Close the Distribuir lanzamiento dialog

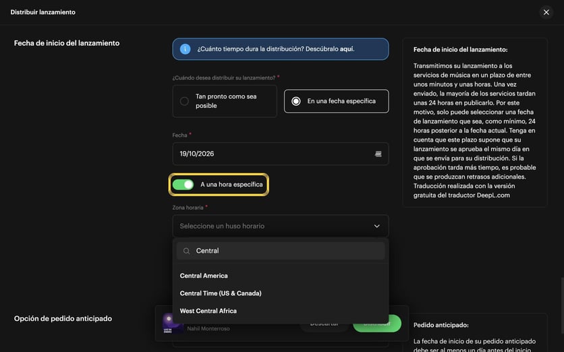point(546,12)
